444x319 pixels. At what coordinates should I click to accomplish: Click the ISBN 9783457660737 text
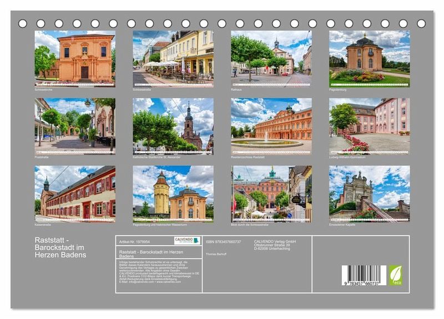point(223,242)
